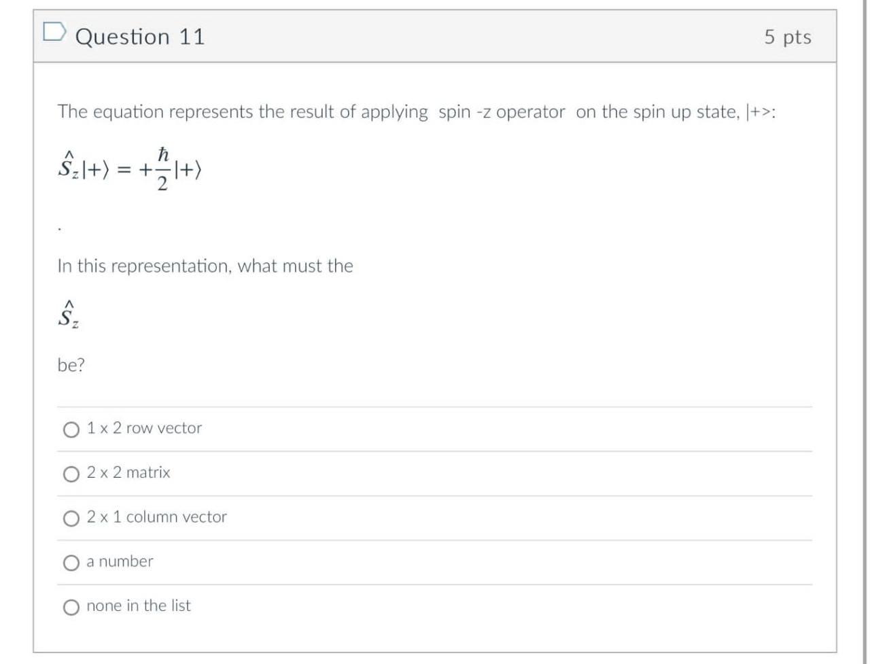870x664 pixels.
Task: Pick the 'none in the list' option
Action: click(71, 607)
